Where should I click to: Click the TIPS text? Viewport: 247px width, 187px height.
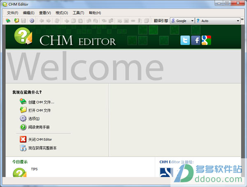click(x=34, y=169)
